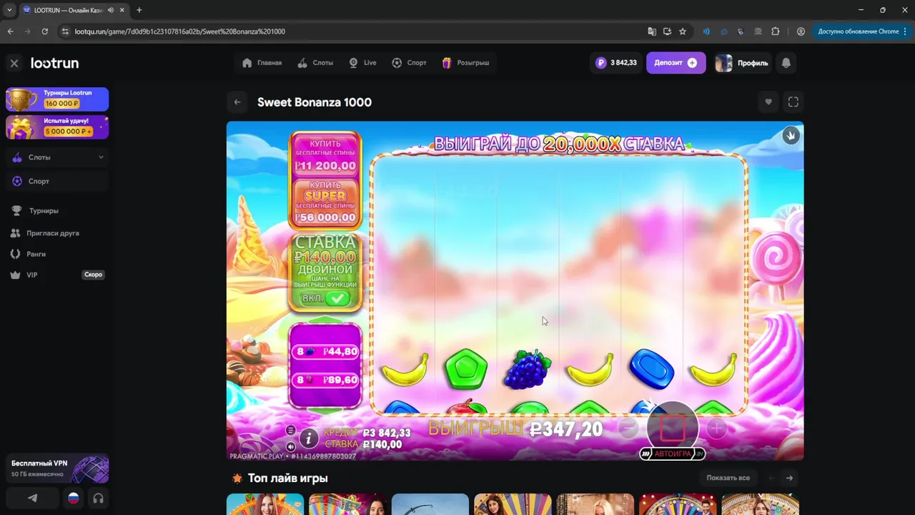Open the АВТОИГРА autoplay button
This screenshot has height=515, width=915.
[x=672, y=453]
